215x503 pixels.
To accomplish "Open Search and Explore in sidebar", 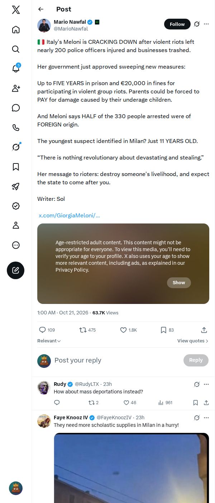I will [16, 49].
